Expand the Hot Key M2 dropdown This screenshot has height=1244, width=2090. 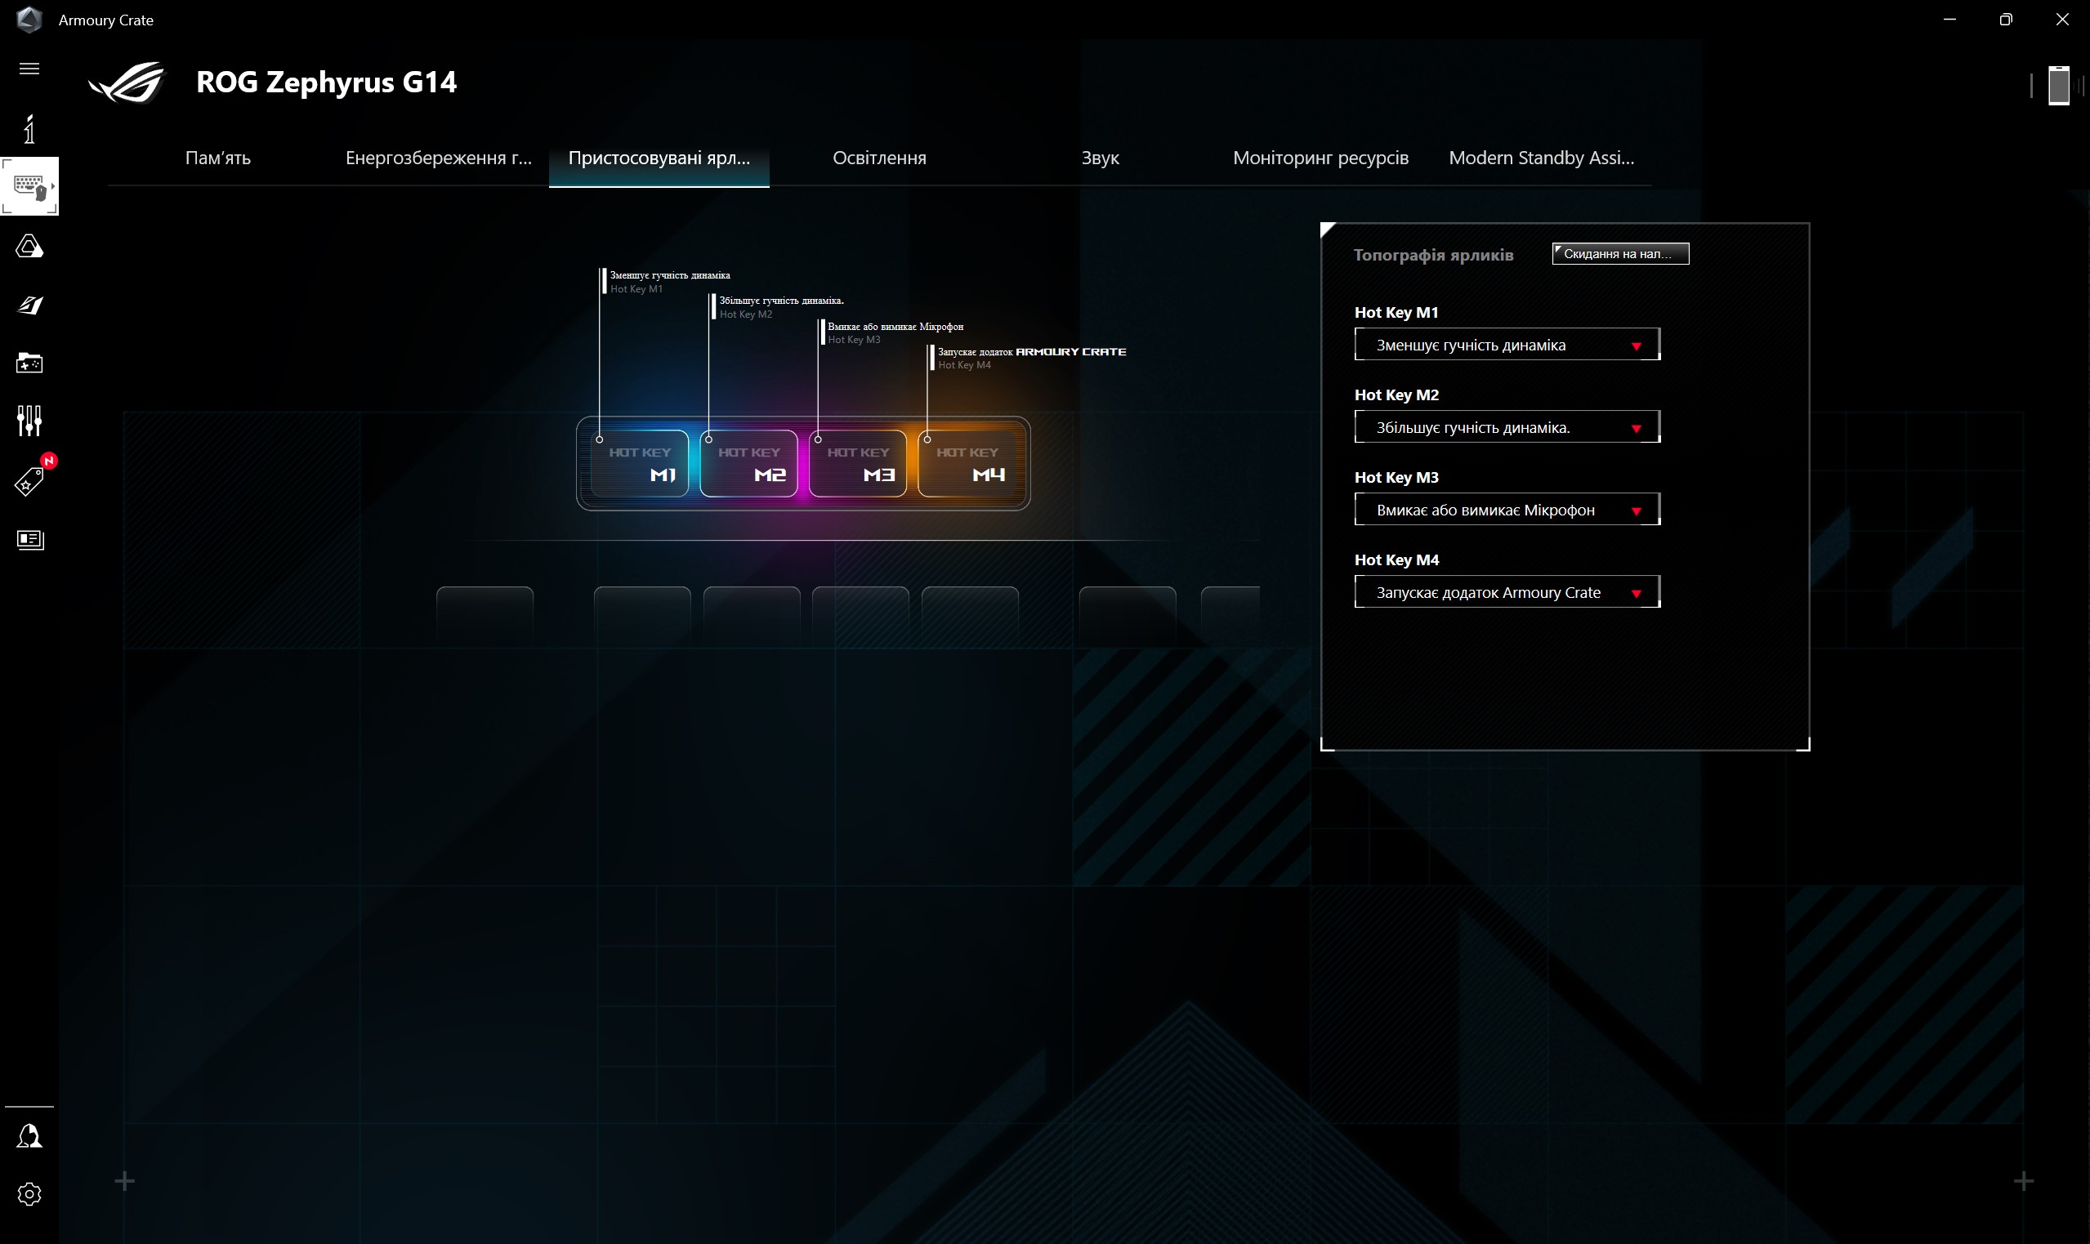click(1507, 427)
